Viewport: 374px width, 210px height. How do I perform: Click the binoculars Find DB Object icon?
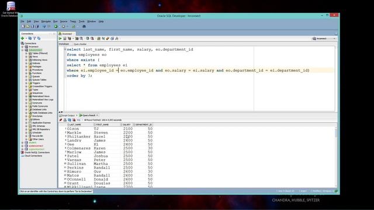click(x=84, y=26)
